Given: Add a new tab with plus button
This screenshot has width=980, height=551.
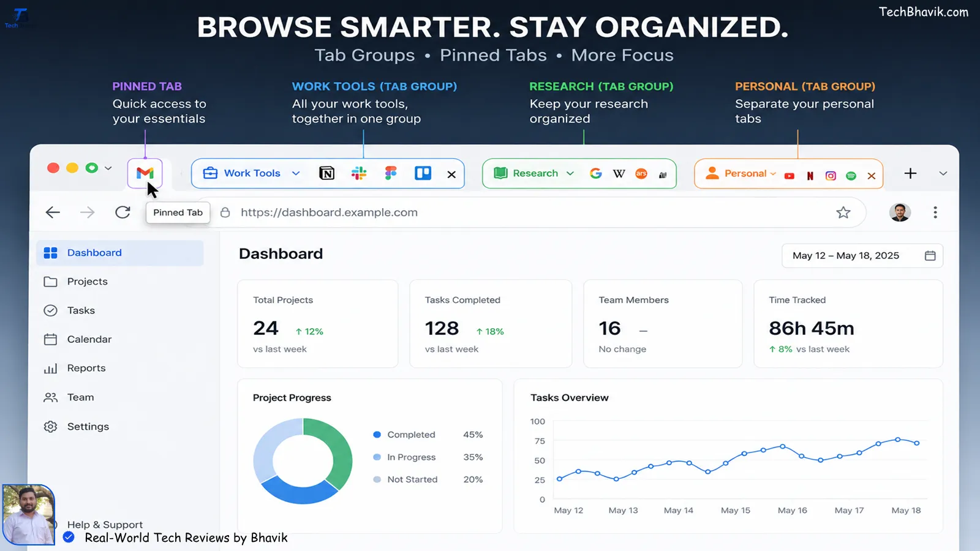Looking at the screenshot, I should [911, 173].
